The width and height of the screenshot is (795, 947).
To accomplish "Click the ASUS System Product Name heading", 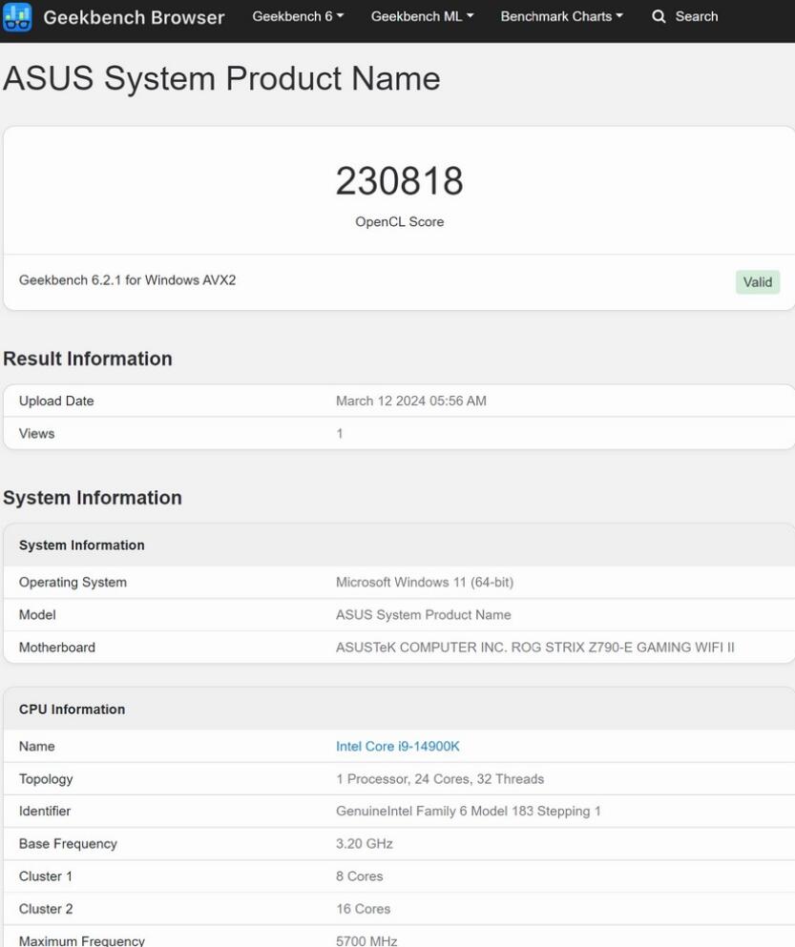I will (x=221, y=78).
